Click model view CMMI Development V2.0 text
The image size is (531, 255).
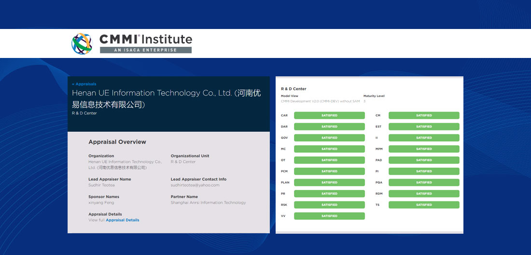pos(321,101)
